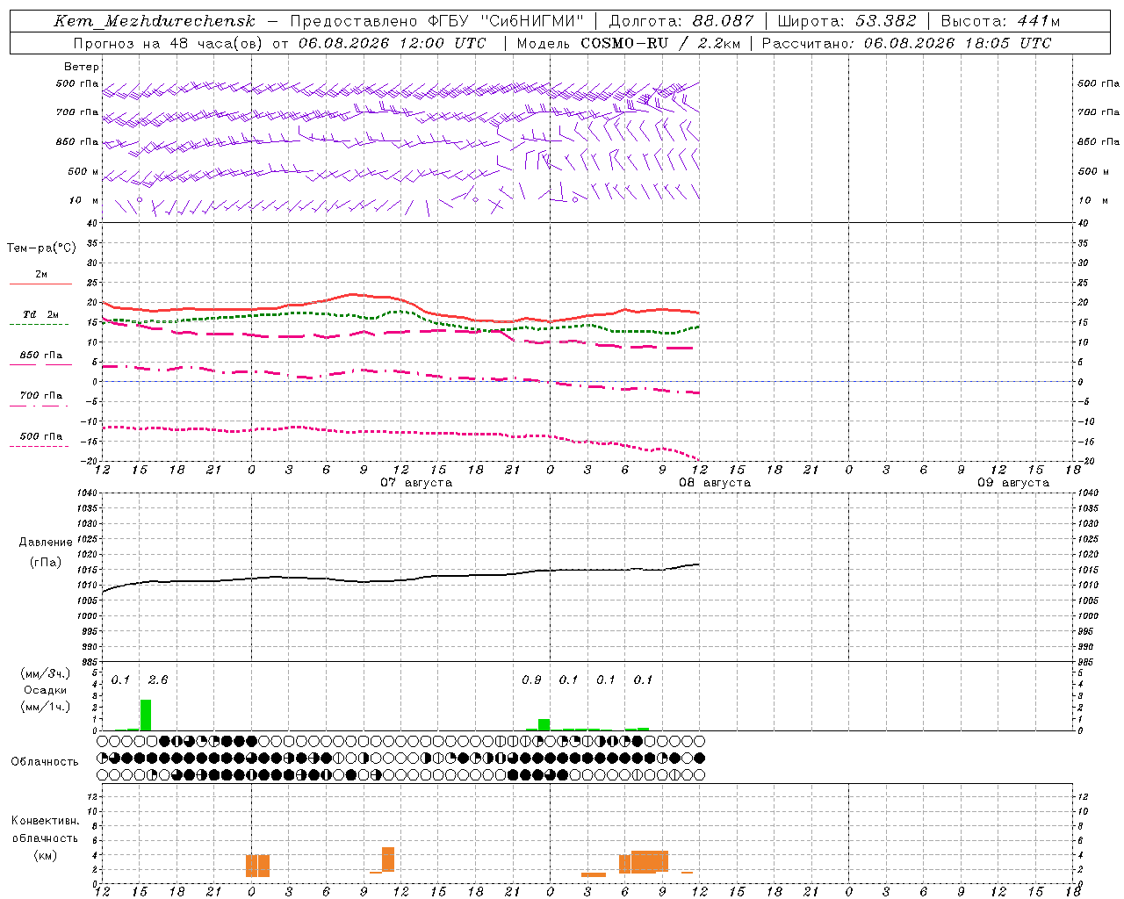
Task: Click the green 2.6 mm precipitation bar
Action: tap(146, 715)
